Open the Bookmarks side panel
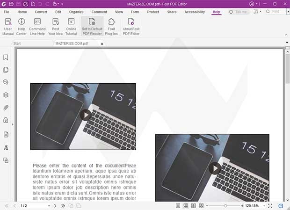Viewport: 290px width, 210px height. tap(6, 58)
